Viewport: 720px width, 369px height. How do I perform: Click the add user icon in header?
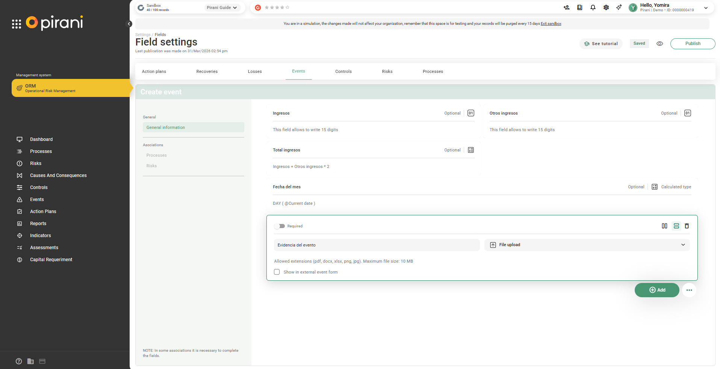(x=566, y=8)
